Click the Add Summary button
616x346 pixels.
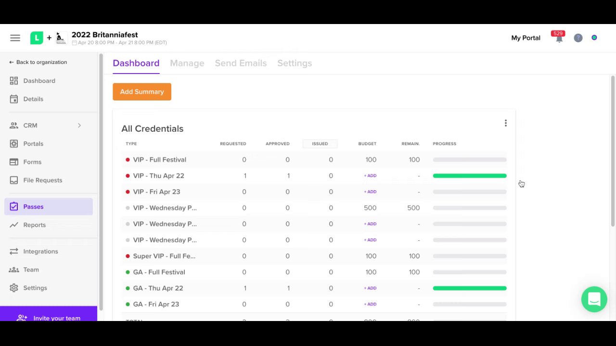pyautogui.click(x=142, y=92)
